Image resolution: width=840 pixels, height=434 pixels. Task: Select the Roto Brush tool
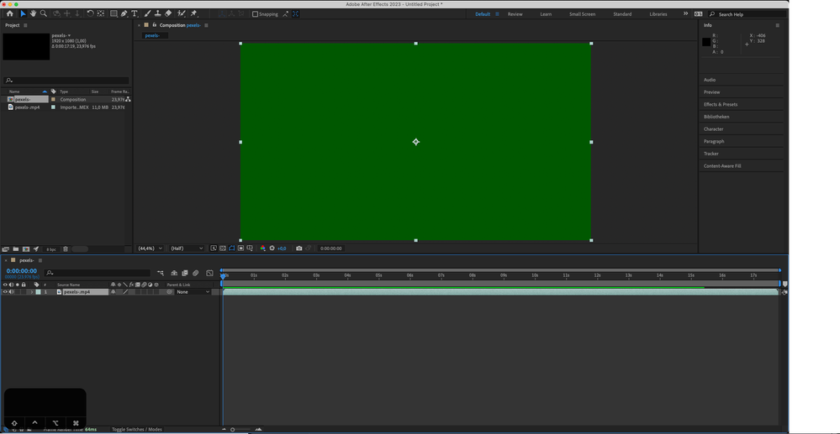pos(182,14)
